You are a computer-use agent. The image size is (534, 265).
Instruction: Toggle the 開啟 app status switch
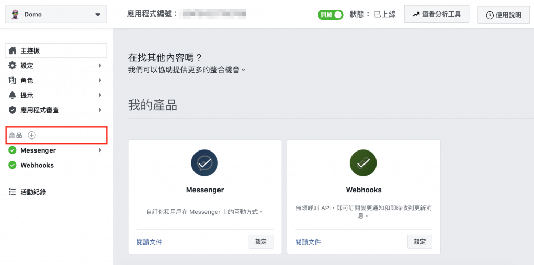(x=330, y=15)
